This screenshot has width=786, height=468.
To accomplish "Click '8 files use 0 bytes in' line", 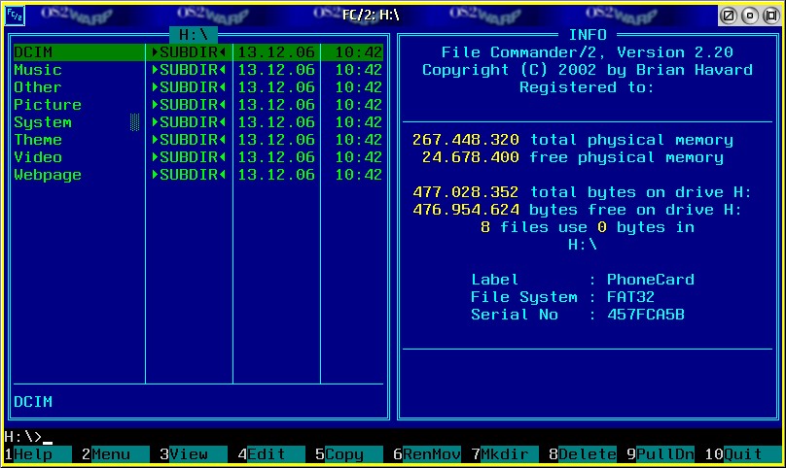I will tap(587, 227).
